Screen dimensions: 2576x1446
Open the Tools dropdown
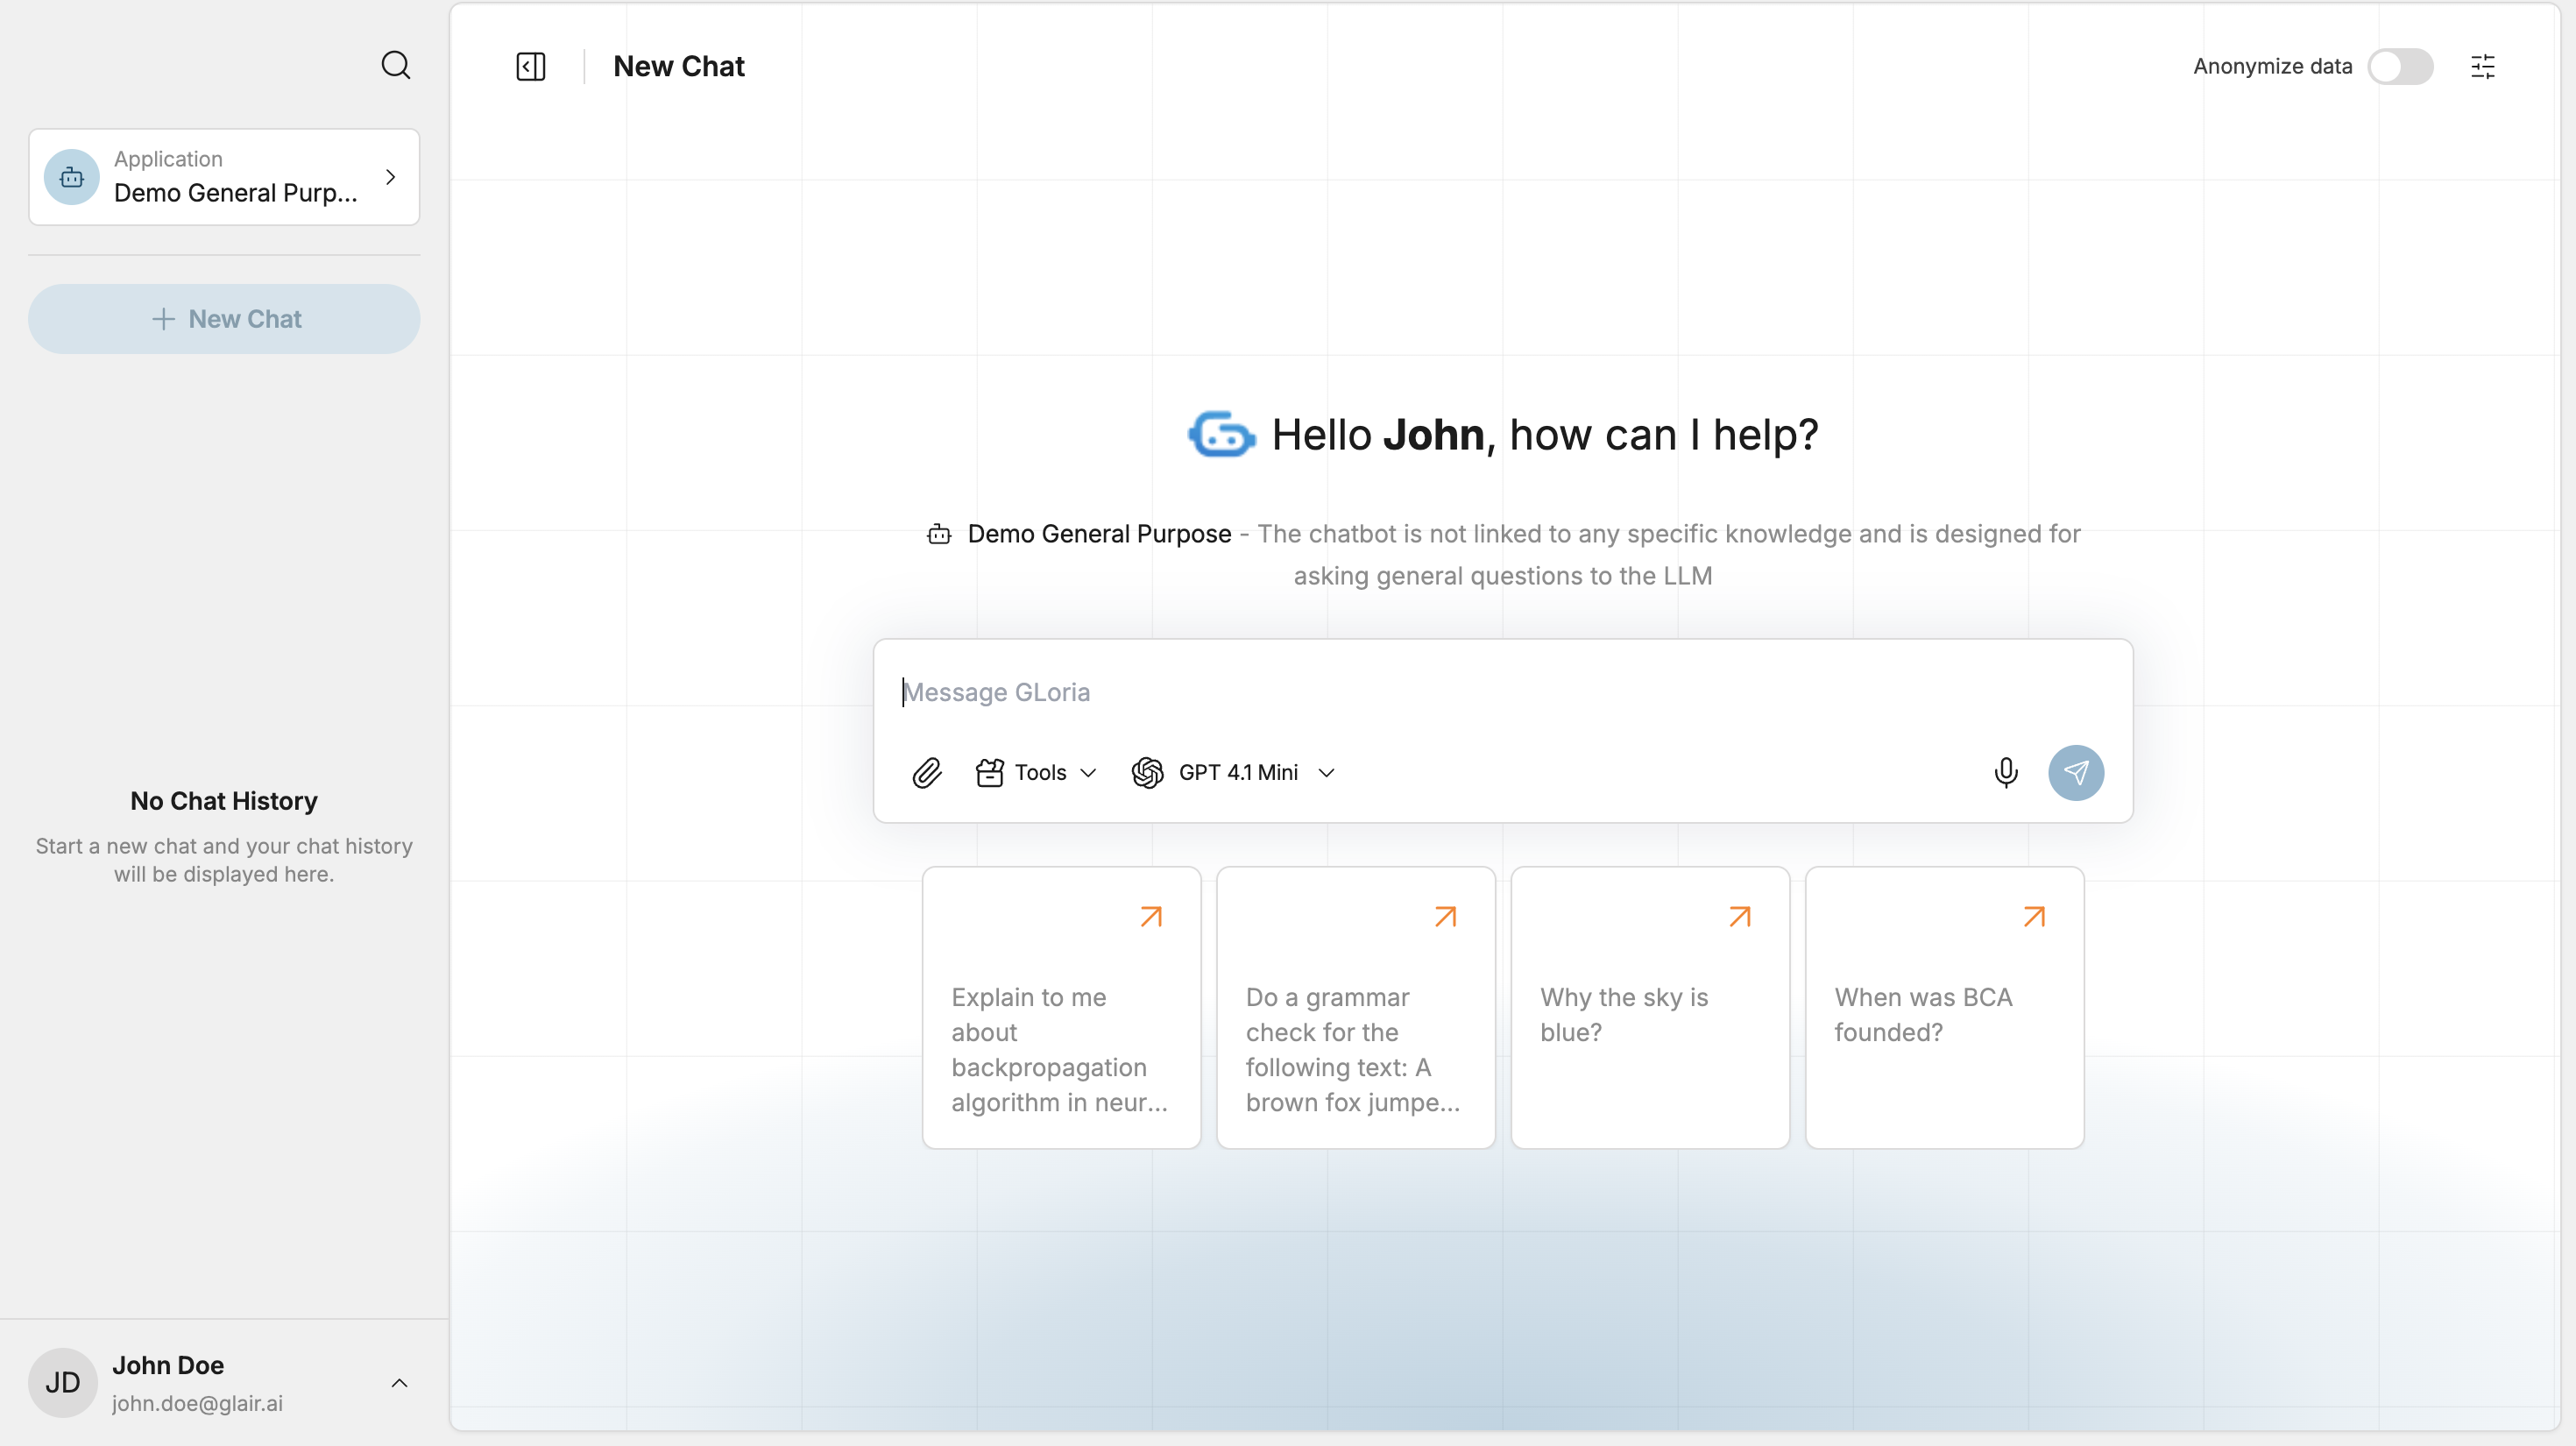(x=1036, y=773)
